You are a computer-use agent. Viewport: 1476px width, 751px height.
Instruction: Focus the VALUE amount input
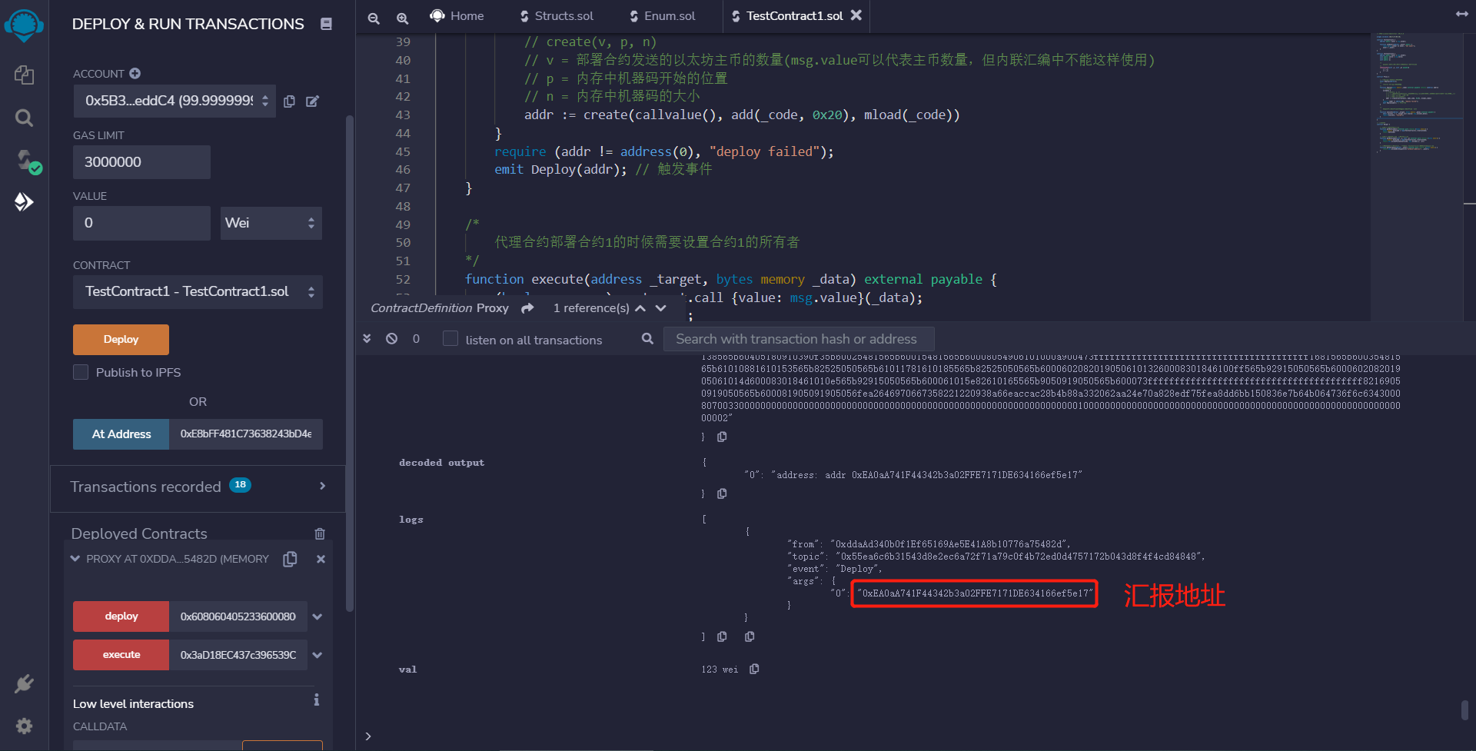click(x=141, y=223)
